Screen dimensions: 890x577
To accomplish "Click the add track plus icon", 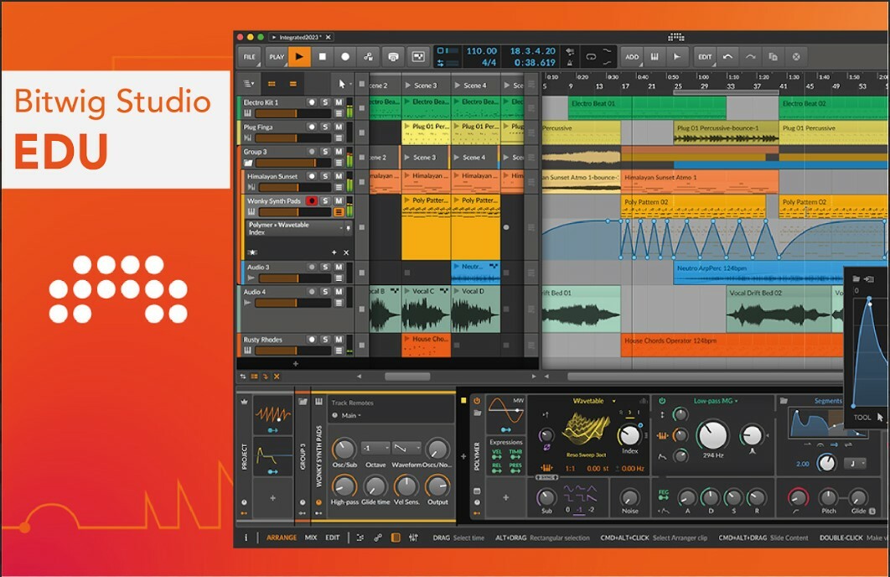I will pyautogui.click(x=295, y=364).
